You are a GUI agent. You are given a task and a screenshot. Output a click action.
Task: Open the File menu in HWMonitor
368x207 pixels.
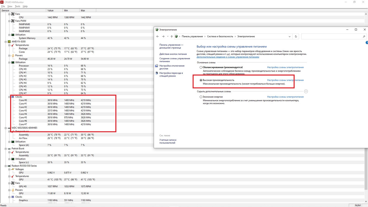tap(3, 6)
